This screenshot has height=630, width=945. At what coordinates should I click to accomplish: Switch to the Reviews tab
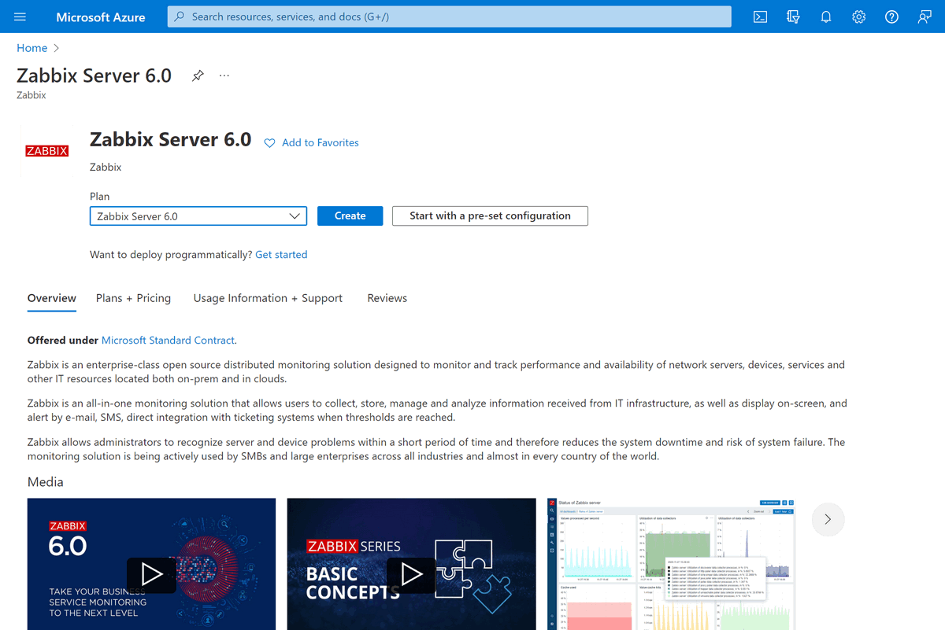[387, 298]
